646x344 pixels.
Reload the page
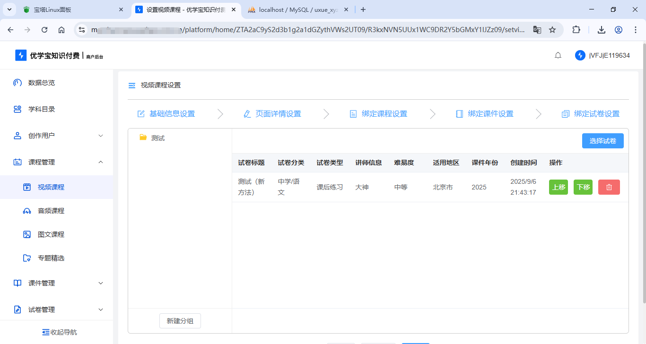pos(44,30)
